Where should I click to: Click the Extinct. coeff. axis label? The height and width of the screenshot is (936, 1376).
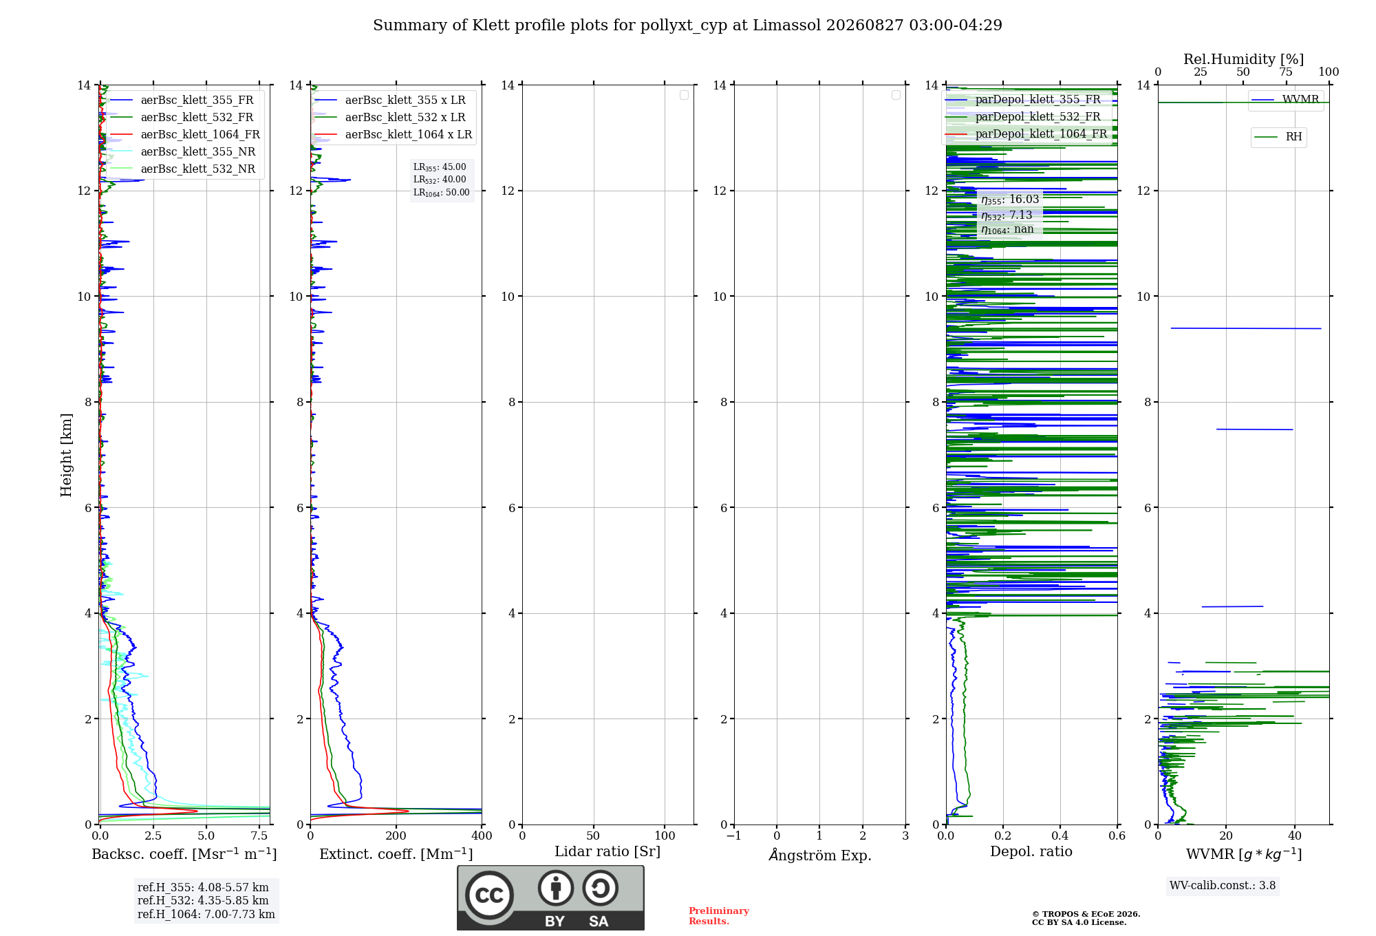pos(396,854)
